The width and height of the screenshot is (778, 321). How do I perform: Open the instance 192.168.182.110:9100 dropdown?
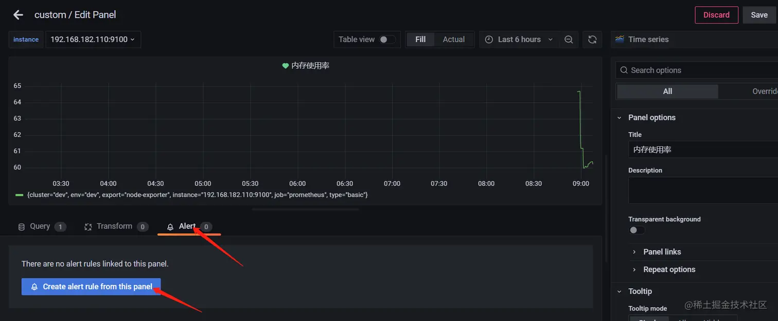coord(93,40)
